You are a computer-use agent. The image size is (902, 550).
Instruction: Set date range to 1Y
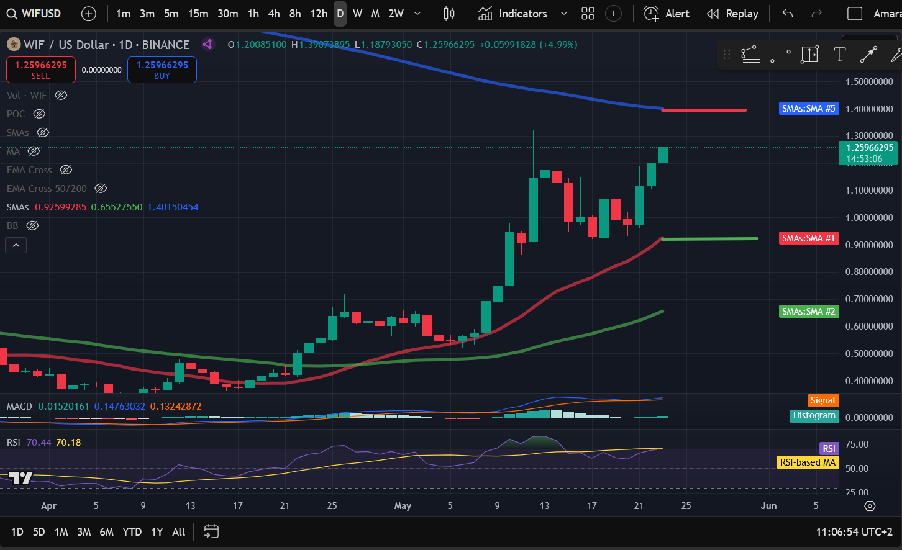point(157,532)
